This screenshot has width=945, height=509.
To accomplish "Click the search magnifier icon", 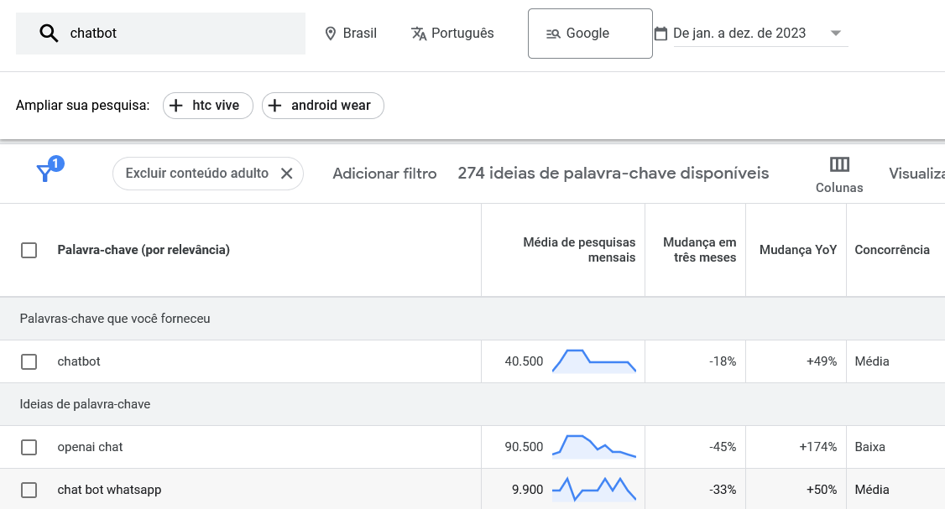I will (x=49, y=34).
